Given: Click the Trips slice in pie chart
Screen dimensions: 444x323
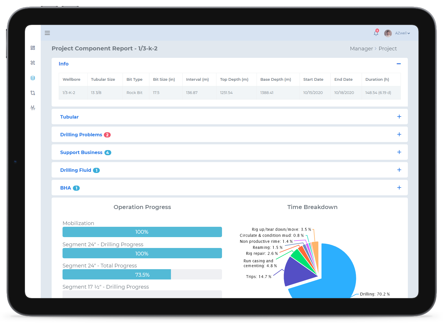Looking at the screenshot, I should tap(298, 272).
